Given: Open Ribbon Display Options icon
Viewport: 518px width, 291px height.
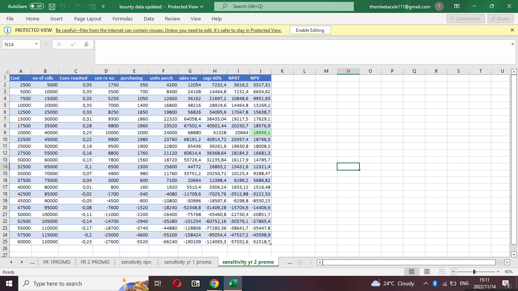Looking at the screenshot, I should pos(457,6).
